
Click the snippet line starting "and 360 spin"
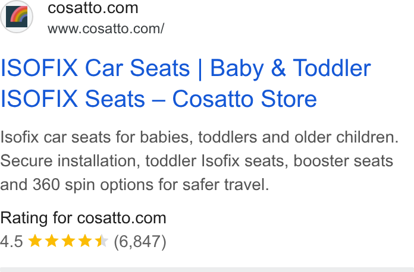pos(134,185)
